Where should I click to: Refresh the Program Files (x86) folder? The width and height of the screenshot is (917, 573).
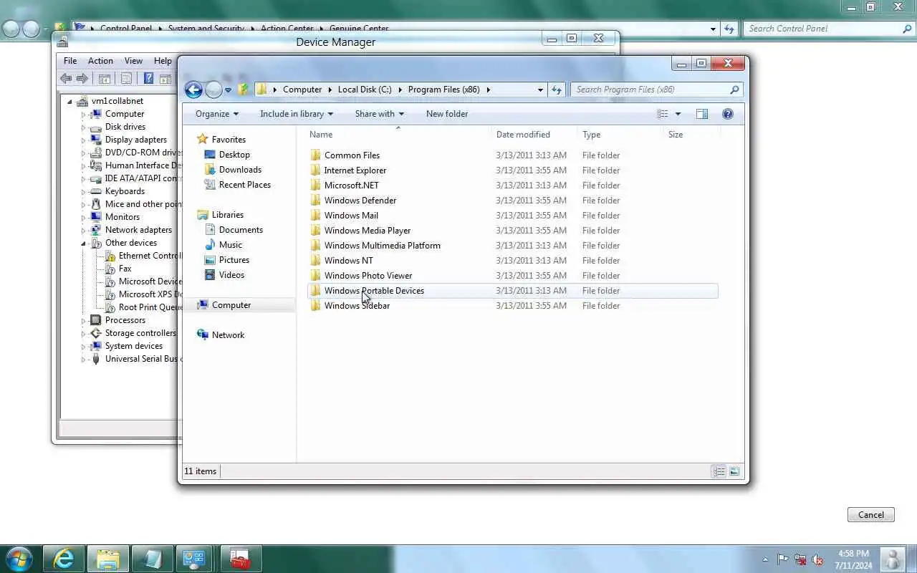[557, 90]
